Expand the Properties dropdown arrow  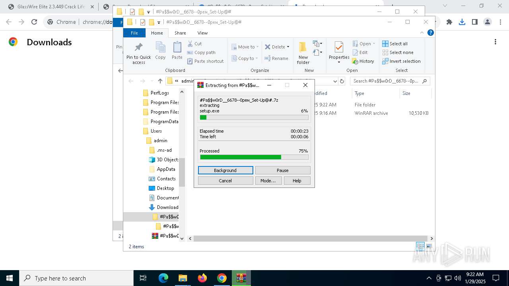pyautogui.click(x=339, y=62)
